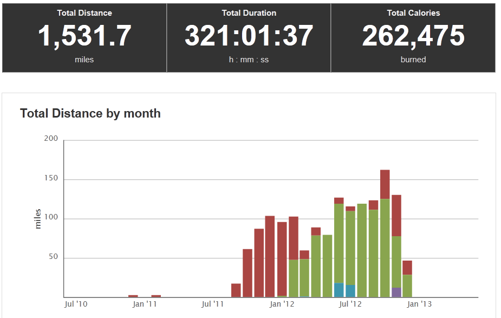Click the 'Total Distance by month' chart title
Viewport: 501px width, 318px height.
tap(90, 113)
